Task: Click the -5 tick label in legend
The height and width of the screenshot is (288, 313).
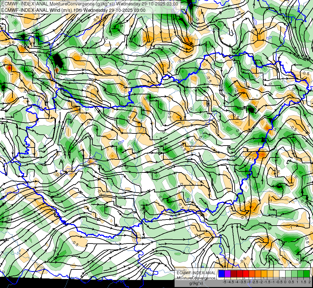Action: click(224, 282)
